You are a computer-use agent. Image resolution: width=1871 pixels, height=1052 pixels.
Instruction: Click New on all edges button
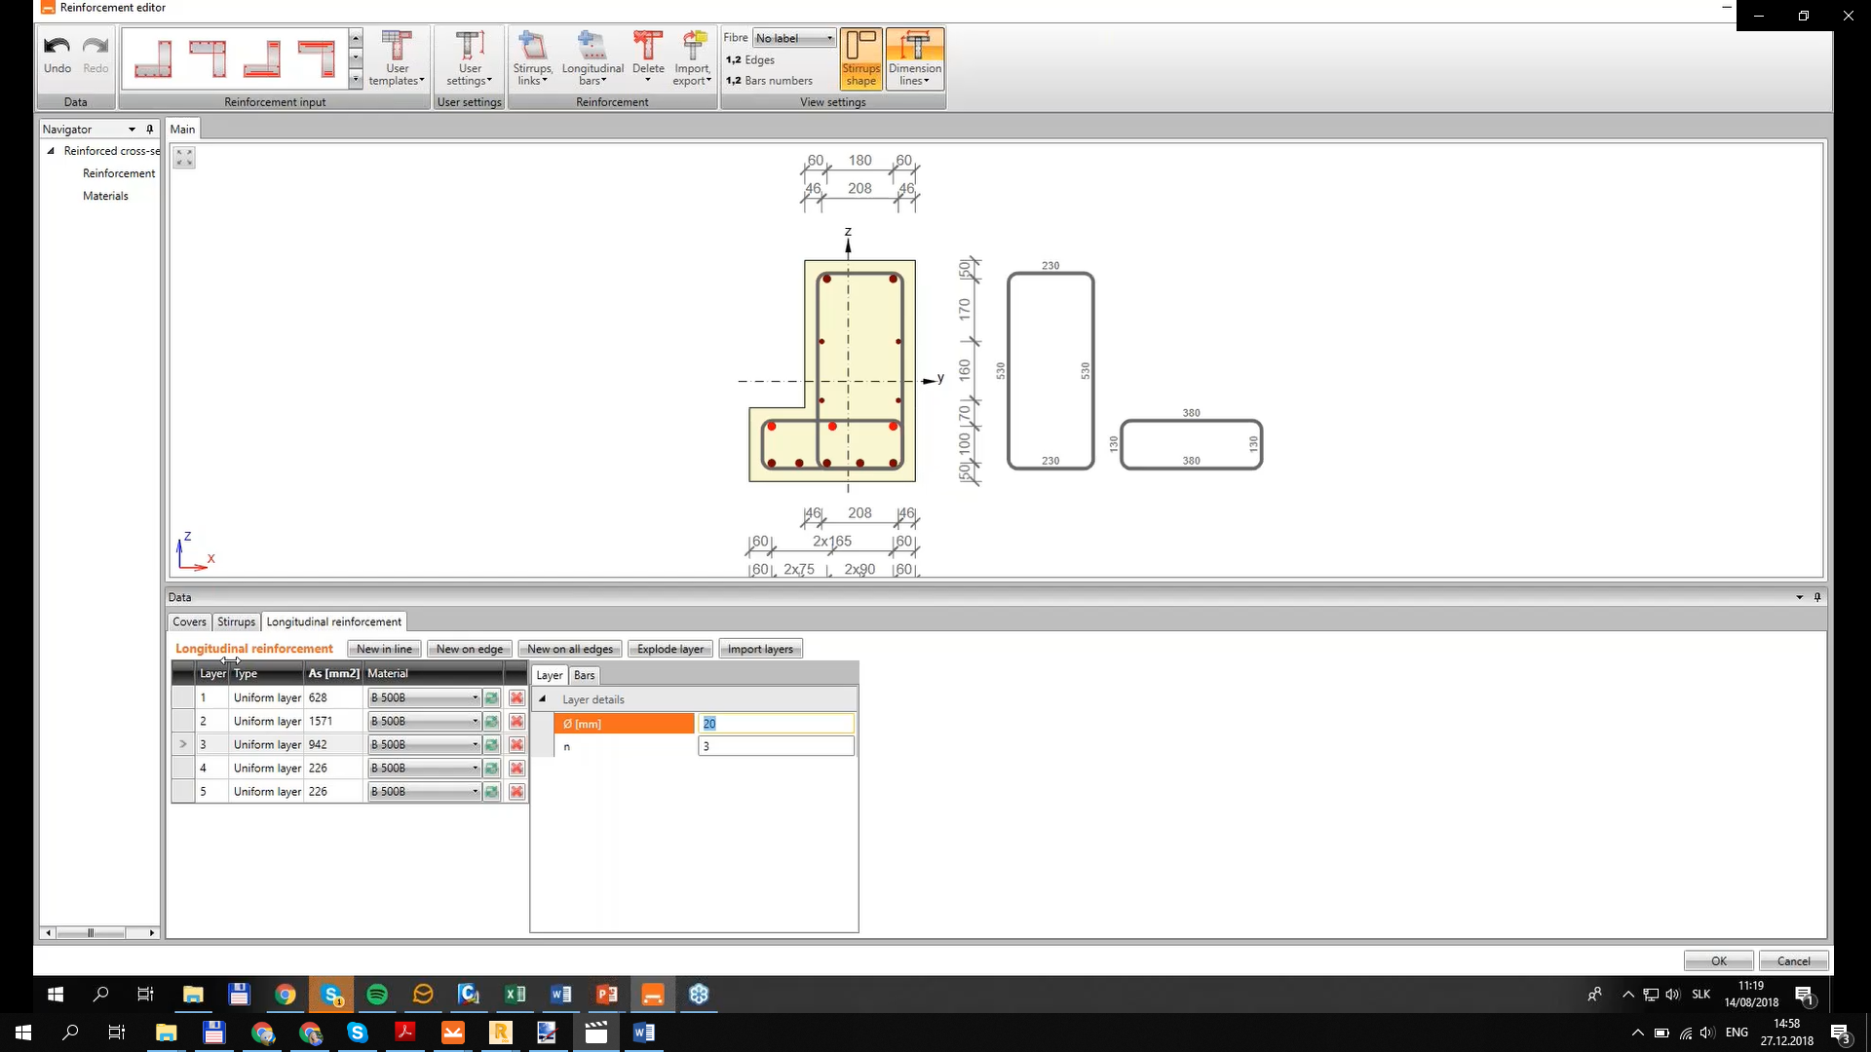coord(570,648)
